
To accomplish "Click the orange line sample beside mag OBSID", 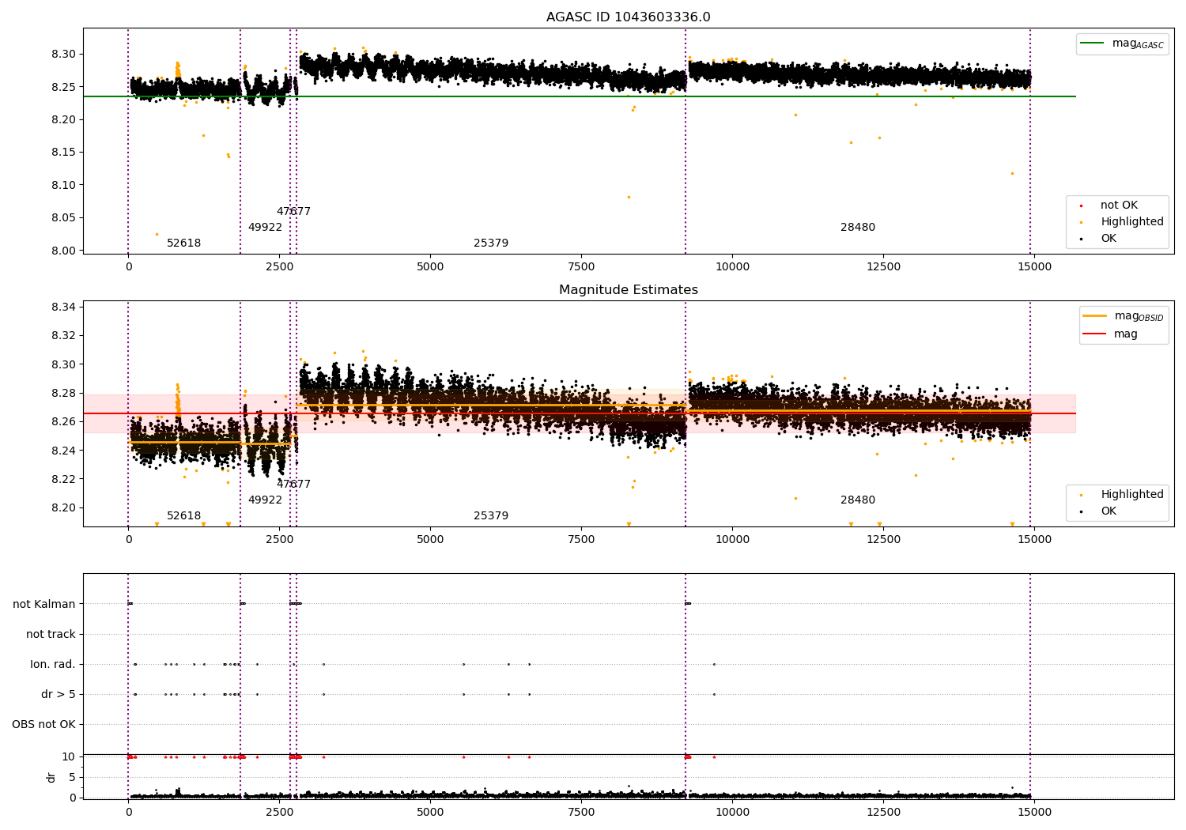I will (1095, 316).
